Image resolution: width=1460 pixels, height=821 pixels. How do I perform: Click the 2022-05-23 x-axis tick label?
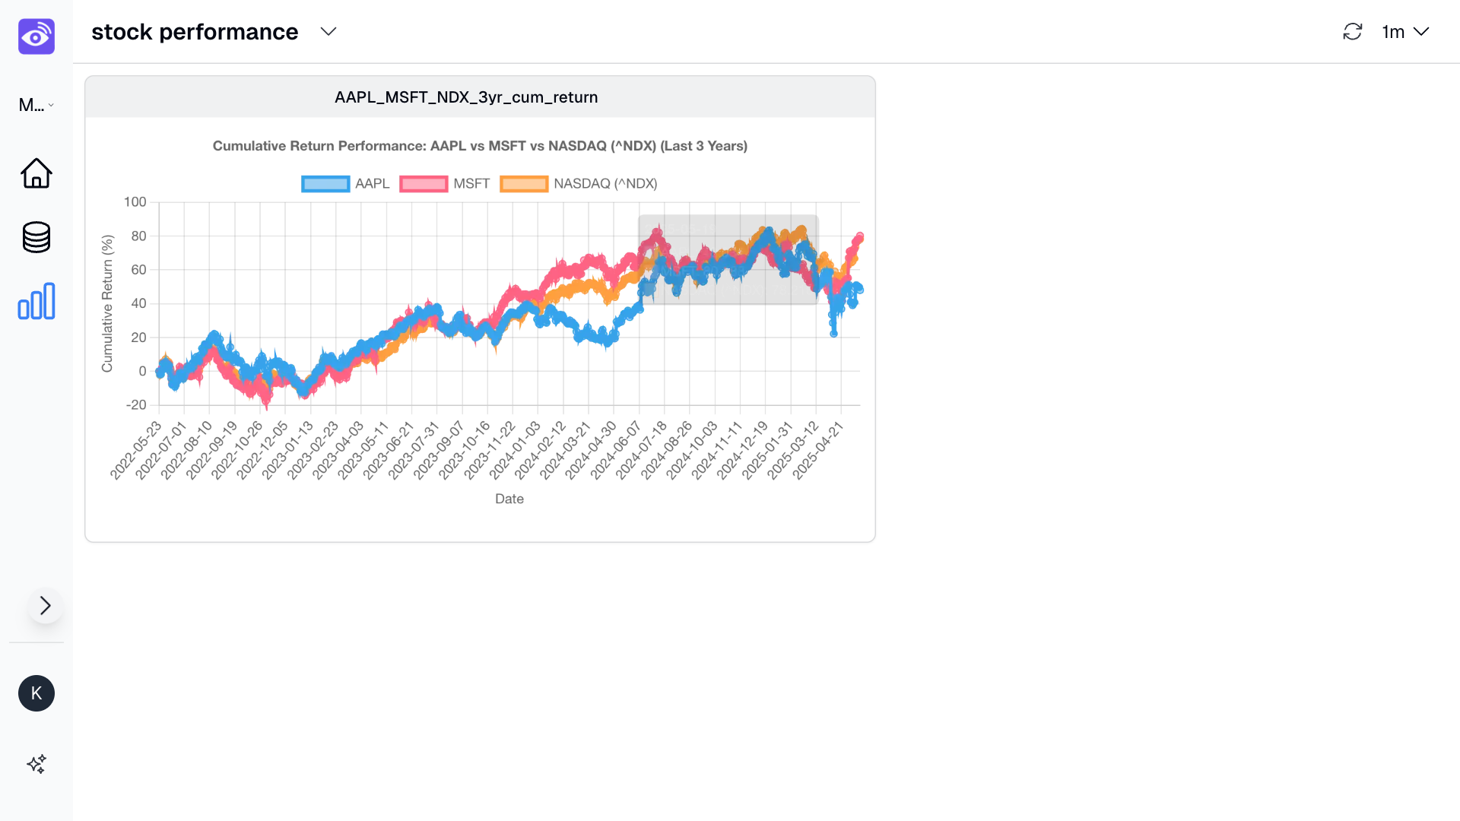point(138,451)
